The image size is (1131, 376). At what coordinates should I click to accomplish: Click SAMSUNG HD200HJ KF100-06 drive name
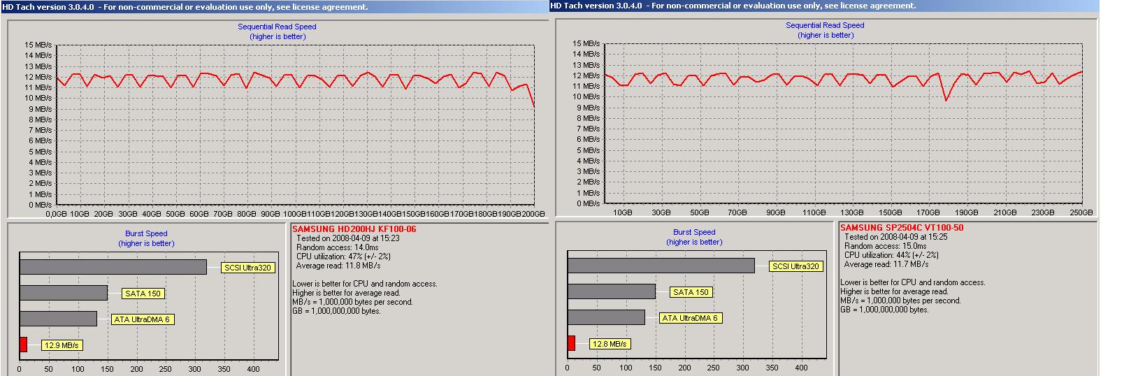(x=354, y=229)
